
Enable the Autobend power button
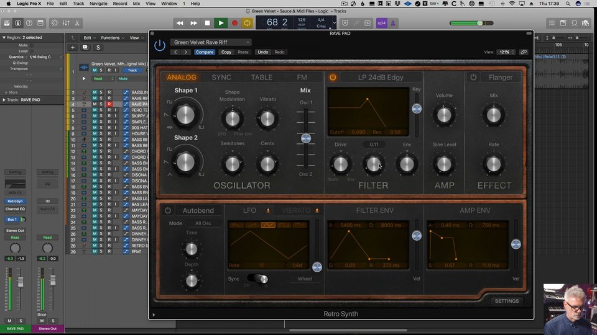(x=167, y=210)
